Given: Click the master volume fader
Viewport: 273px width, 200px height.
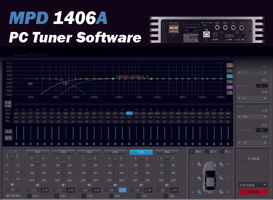Looking at the screenshot, I should click(x=12, y=157).
